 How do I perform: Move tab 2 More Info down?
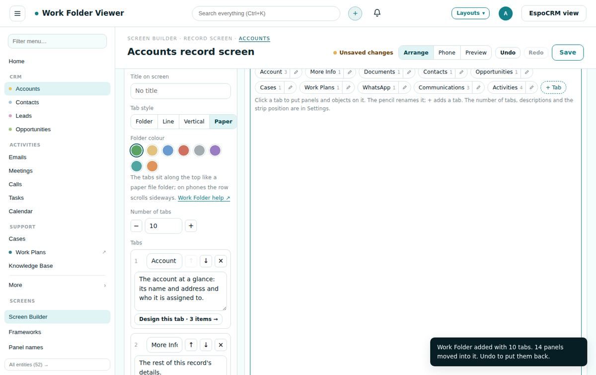206,345
